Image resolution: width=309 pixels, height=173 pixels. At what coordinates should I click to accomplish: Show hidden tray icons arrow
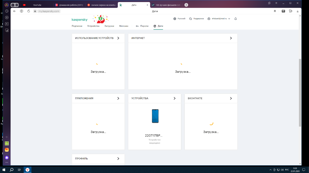(x=270, y=170)
